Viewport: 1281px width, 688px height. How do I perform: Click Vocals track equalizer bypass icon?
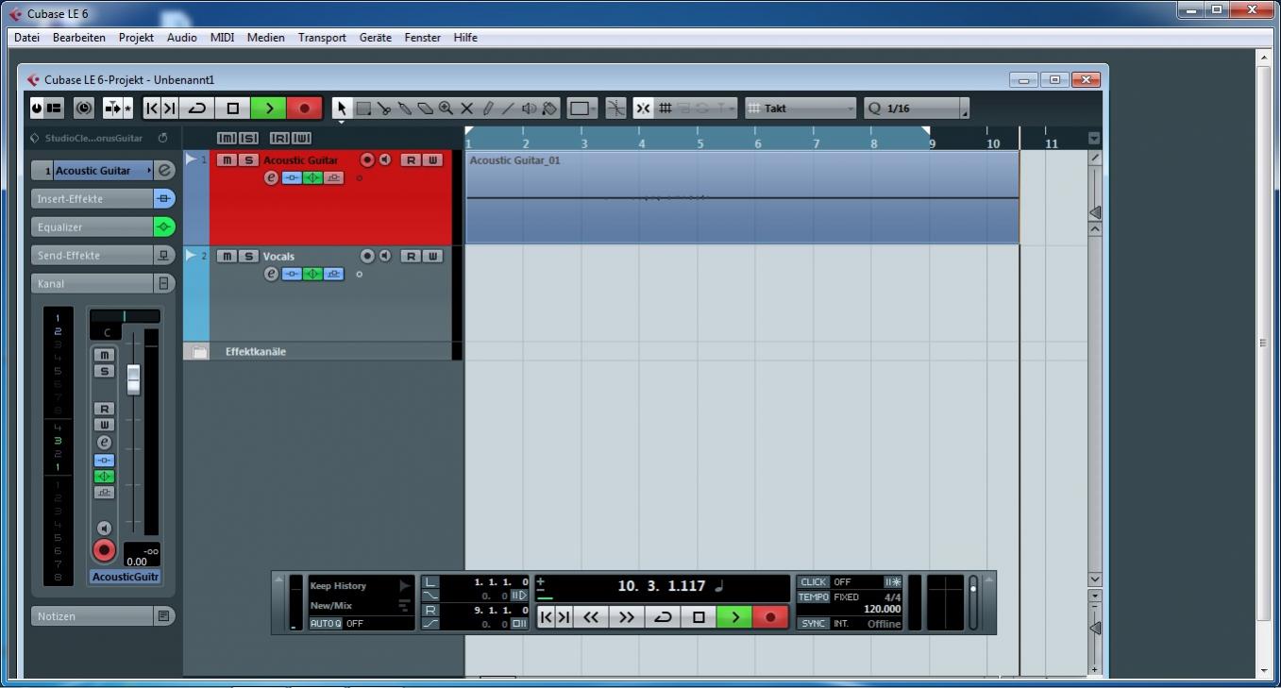click(x=312, y=274)
